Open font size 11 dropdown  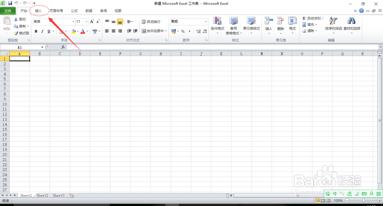pos(87,21)
